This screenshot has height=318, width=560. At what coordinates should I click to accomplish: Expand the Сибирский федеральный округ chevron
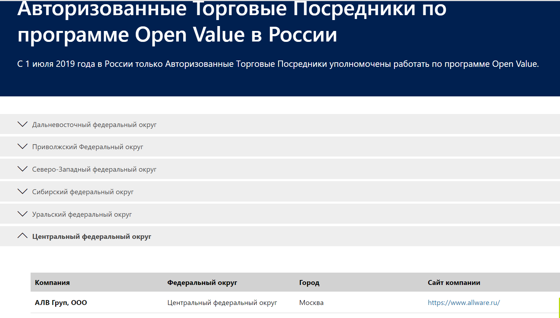22,191
